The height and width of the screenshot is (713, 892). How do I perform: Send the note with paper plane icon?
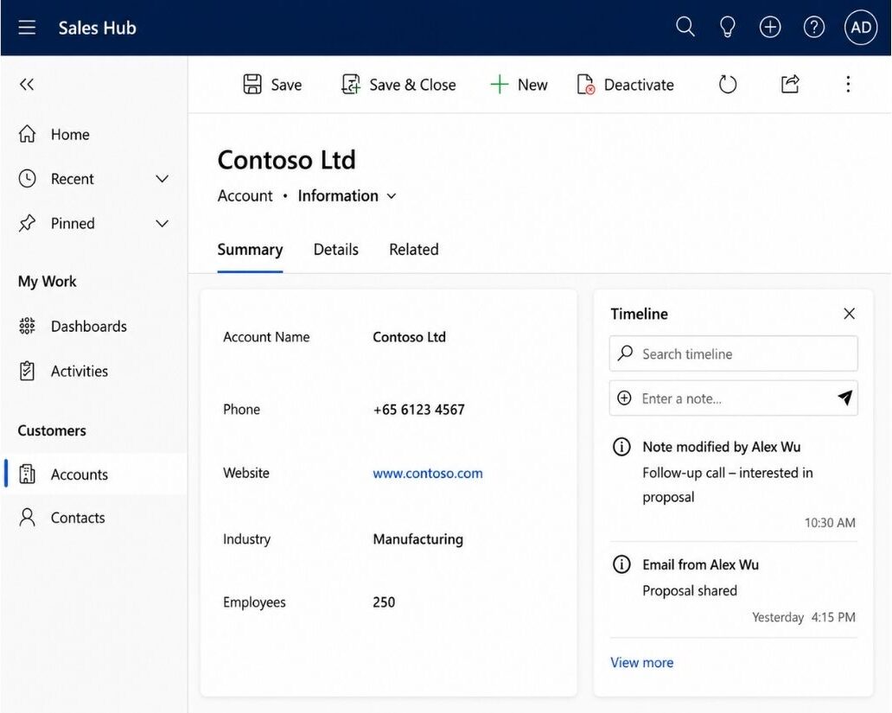click(844, 398)
